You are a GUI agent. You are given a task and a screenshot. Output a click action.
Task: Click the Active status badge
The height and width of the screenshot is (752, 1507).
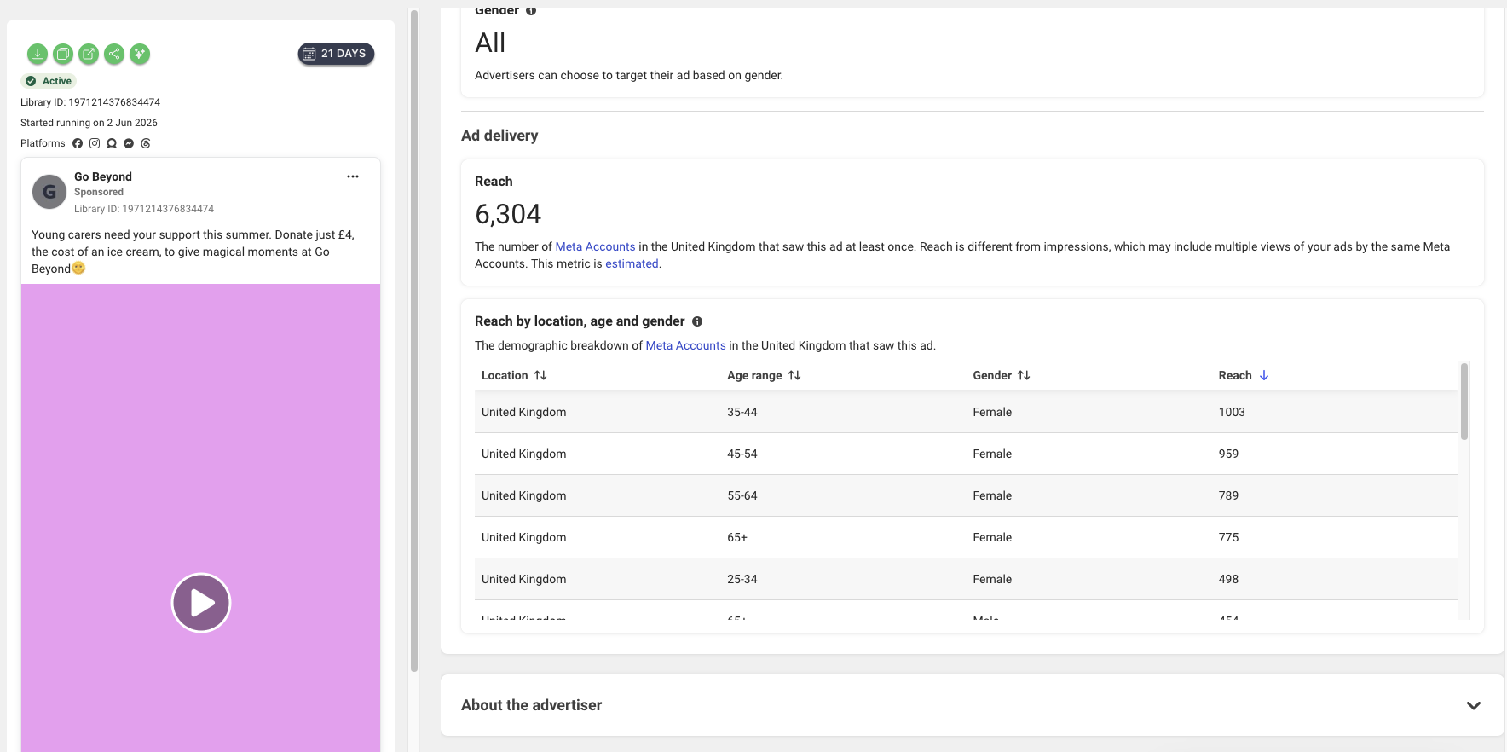pyautogui.click(x=49, y=81)
